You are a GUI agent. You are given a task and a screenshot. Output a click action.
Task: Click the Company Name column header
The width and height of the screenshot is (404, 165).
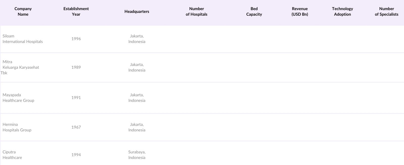pos(23,12)
